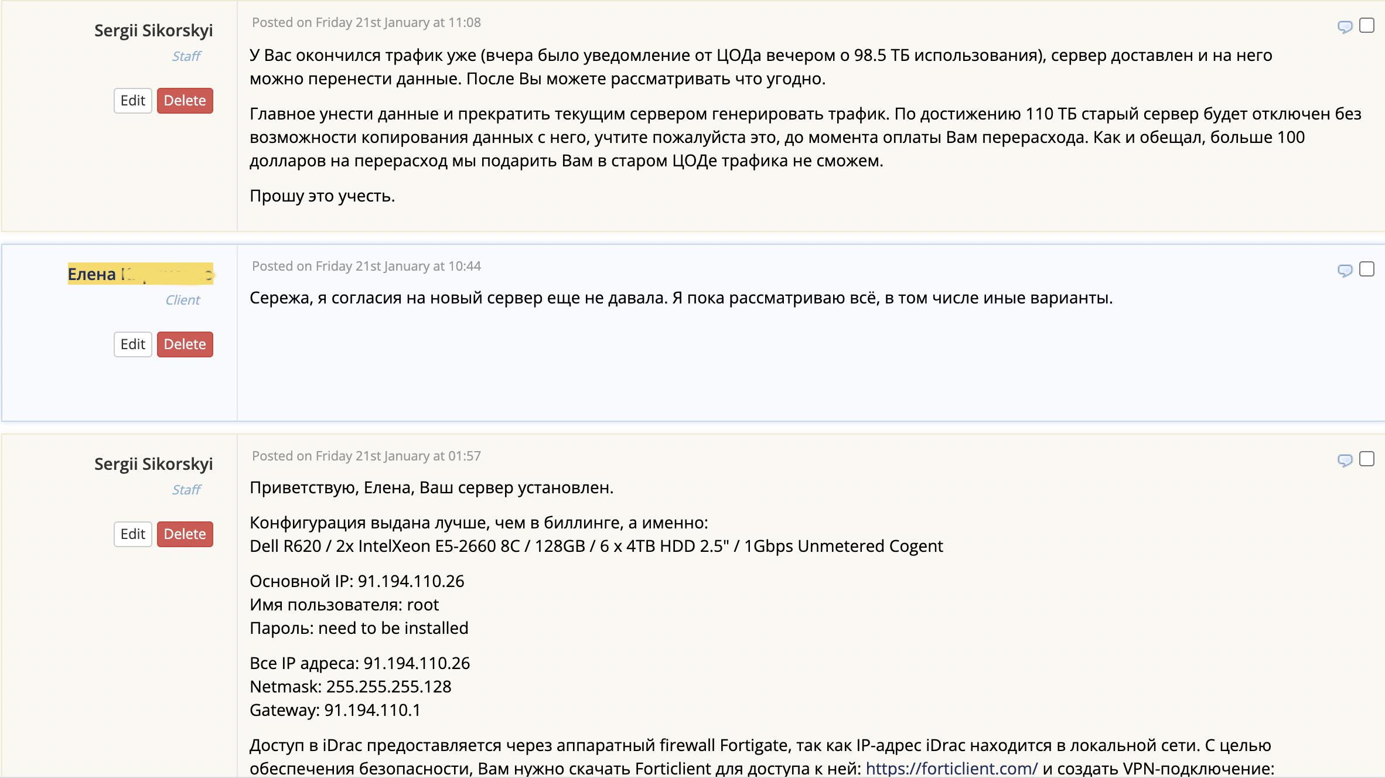Select the checkbox on Елена's 10:44 message
This screenshot has width=1385, height=778.
[1367, 269]
